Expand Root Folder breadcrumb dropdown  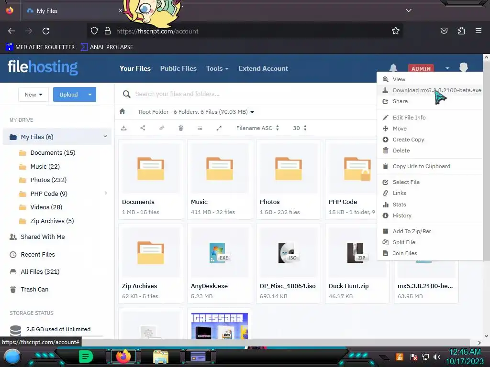pos(252,112)
